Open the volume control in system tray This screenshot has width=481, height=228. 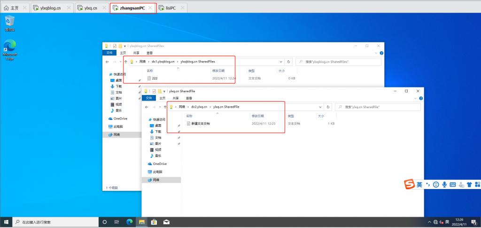pos(442,222)
